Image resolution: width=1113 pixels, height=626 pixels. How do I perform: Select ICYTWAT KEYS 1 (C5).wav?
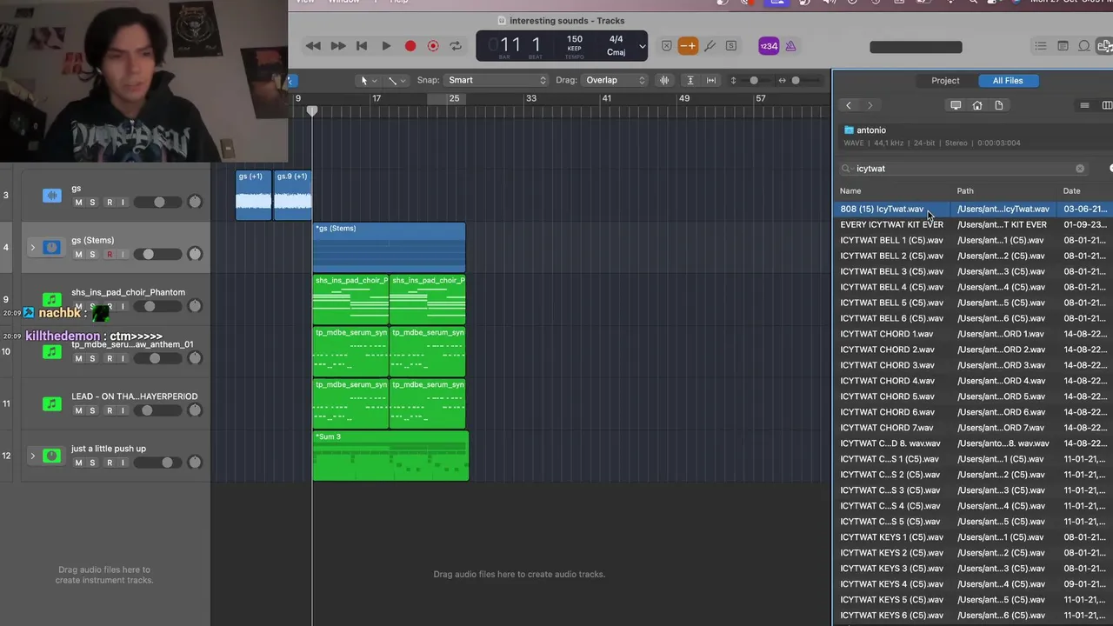click(973, 537)
